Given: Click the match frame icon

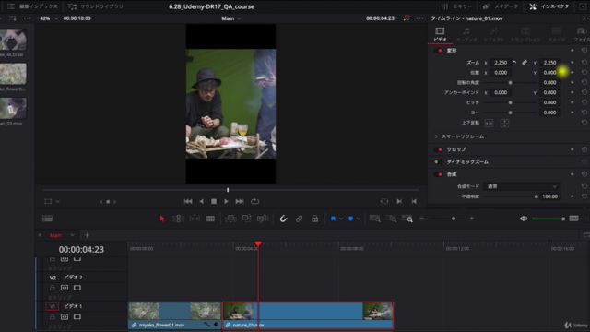Looking at the screenshot, I should point(384,201).
